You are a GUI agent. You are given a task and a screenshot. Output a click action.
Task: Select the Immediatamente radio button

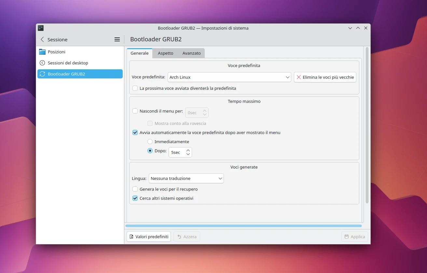pyautogui.click(x=150, y=142)
